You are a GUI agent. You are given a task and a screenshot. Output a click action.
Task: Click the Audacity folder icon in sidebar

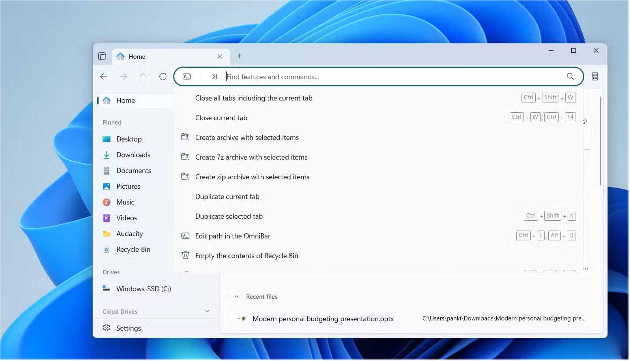pos(107,234)
